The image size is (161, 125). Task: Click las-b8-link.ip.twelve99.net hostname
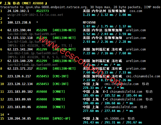tap(32, 34)
